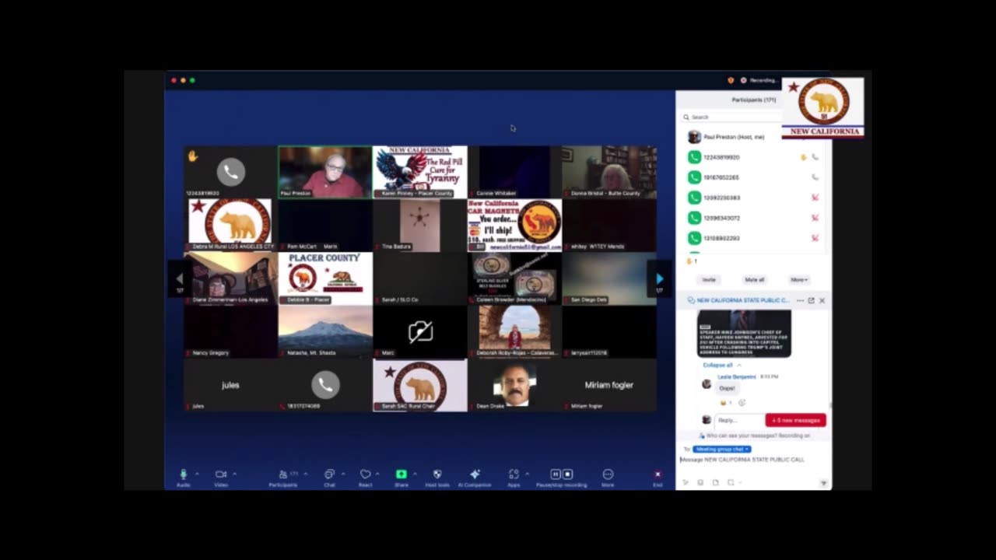Expand arrow next to Chat button

click(x=343, y=474)
